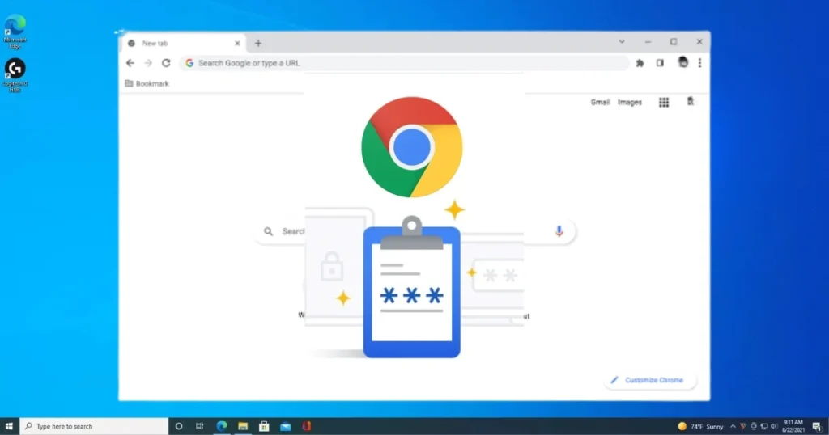Click the Type here to search taskbar box
Viewport: 829px width, 435px height.
click(94, 426)
